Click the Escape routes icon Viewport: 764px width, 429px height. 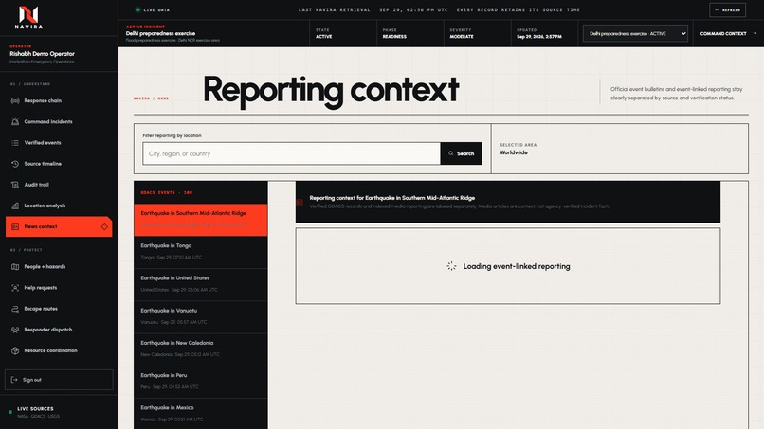pyautogui.click(x=15, y=308)
